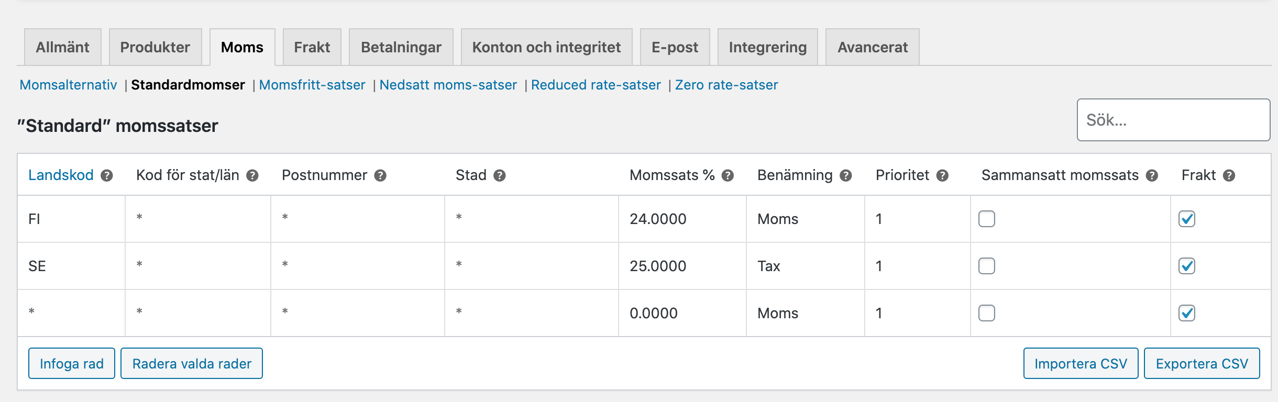
Task: Enable Sammansatt momssats for FI row
Action: (x=987, y=219)
